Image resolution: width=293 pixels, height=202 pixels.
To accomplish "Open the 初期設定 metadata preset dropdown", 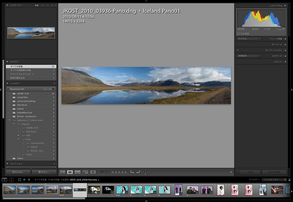I will pos(249,56).
